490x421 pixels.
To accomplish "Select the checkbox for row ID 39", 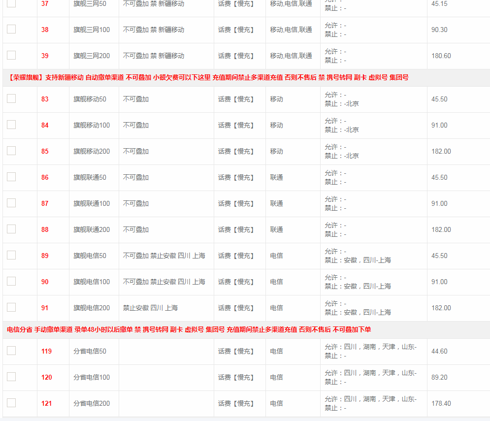I will click(11, 55).
